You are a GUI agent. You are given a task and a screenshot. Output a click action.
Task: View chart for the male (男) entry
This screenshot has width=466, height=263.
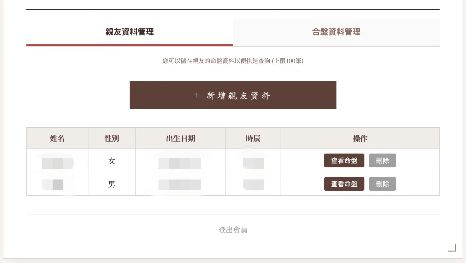(344, 184)
